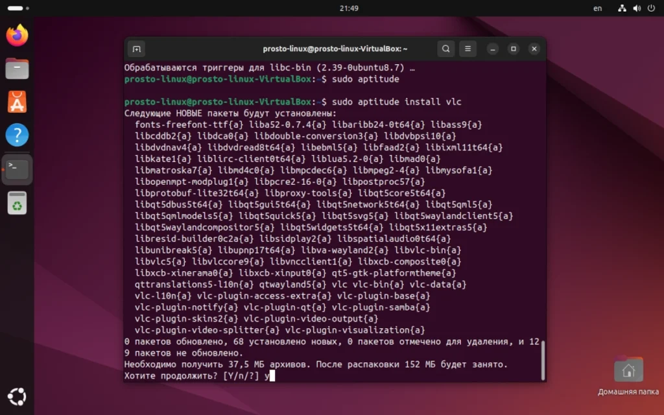Viewport: 664px width, 415px height.
Task: Open the network status icon
Action: coord(622,8)
